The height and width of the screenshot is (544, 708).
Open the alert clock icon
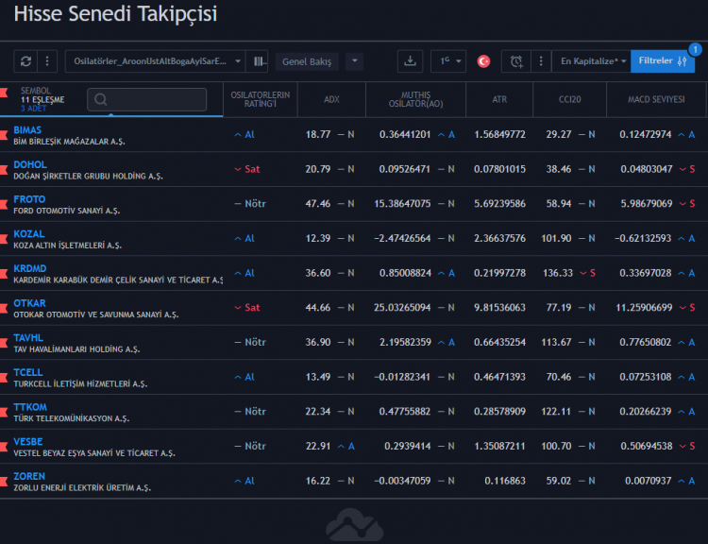[x=515, y=61]
